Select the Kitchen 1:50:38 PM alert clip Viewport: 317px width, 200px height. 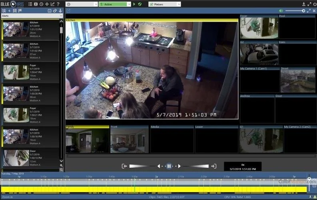[x=30, y=94]
